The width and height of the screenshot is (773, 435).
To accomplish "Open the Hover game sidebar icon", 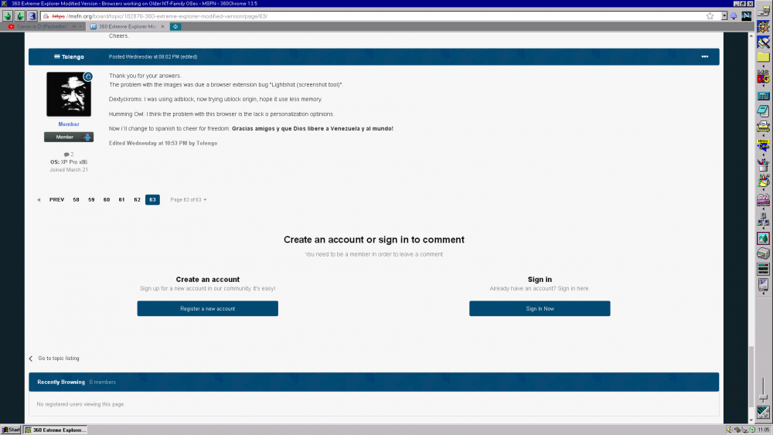I will point(763,146).
